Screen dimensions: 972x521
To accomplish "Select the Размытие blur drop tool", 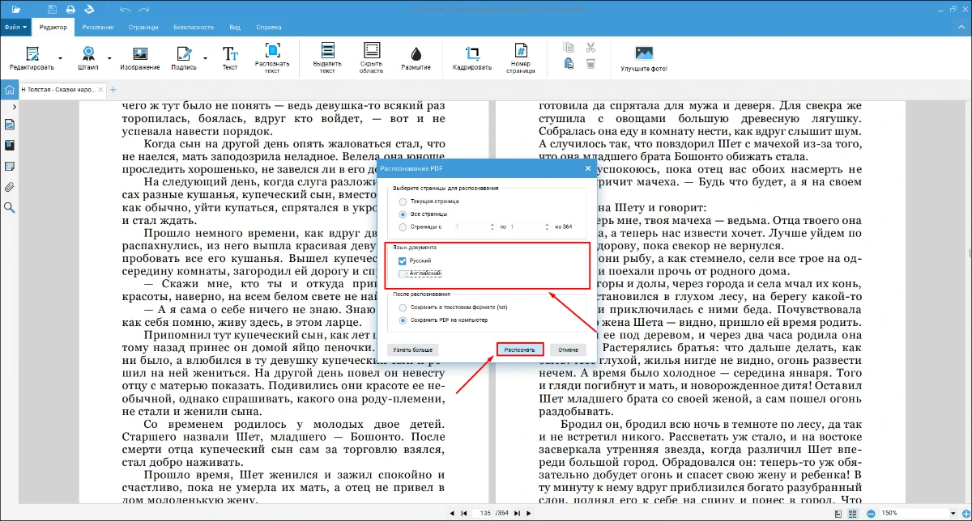I will (416, 58).
